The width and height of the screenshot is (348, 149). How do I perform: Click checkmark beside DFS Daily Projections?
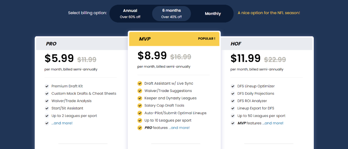click(232, 93)
